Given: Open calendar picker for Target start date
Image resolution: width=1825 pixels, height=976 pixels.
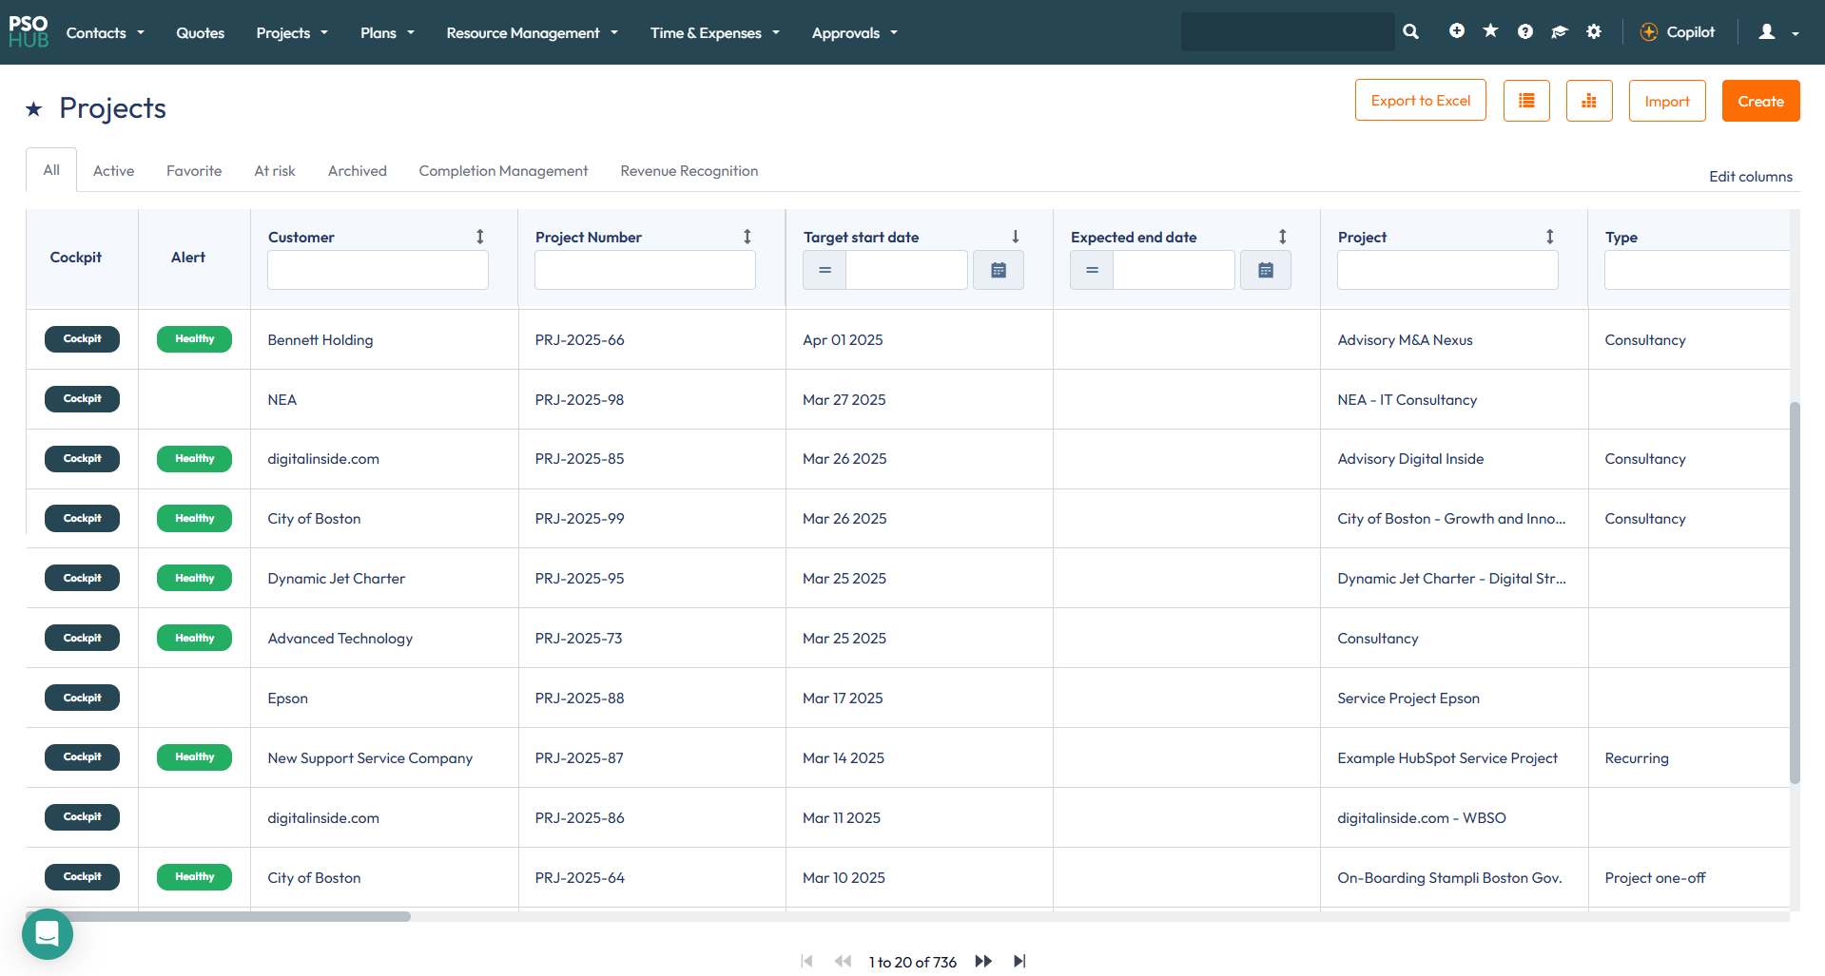Looking at the screenshot, I should coord(998,271).
